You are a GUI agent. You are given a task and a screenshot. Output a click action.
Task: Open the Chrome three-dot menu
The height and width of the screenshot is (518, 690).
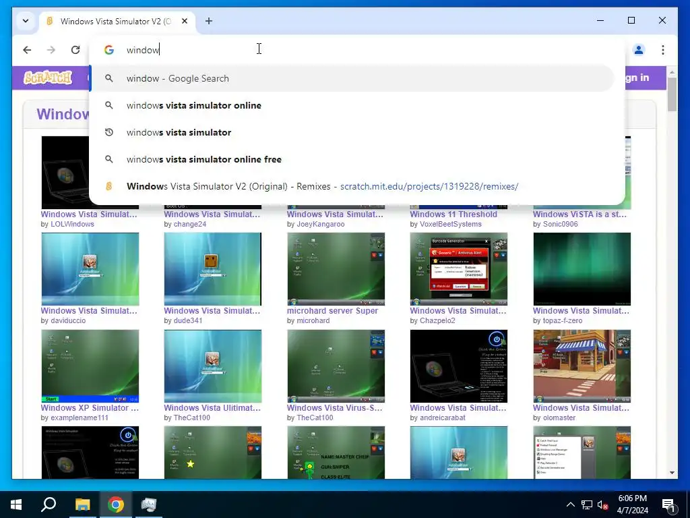coord(663,50)
